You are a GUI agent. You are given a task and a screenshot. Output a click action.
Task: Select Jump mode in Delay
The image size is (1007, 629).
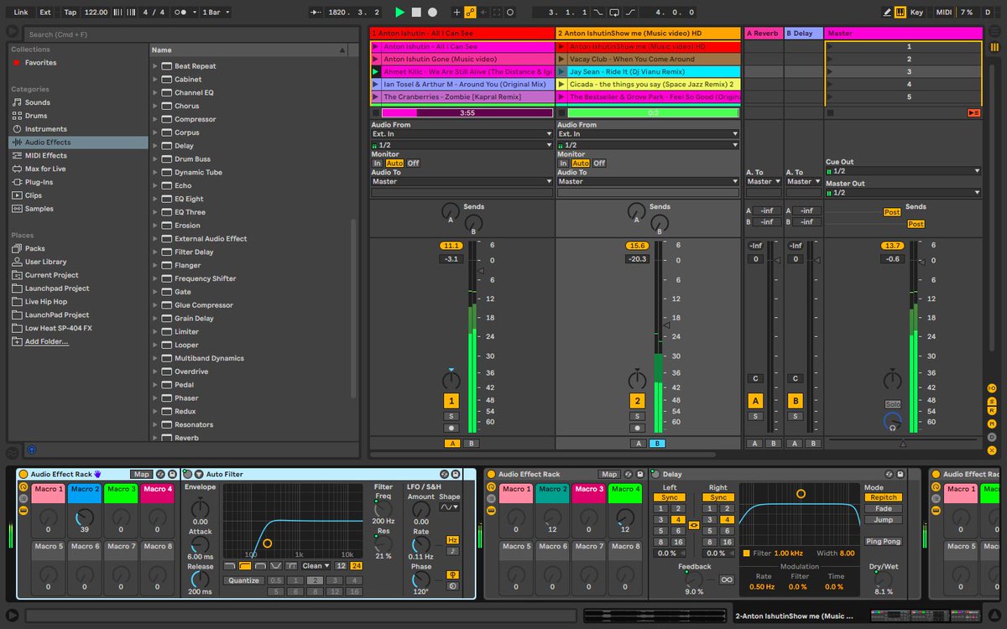(884, 520)
